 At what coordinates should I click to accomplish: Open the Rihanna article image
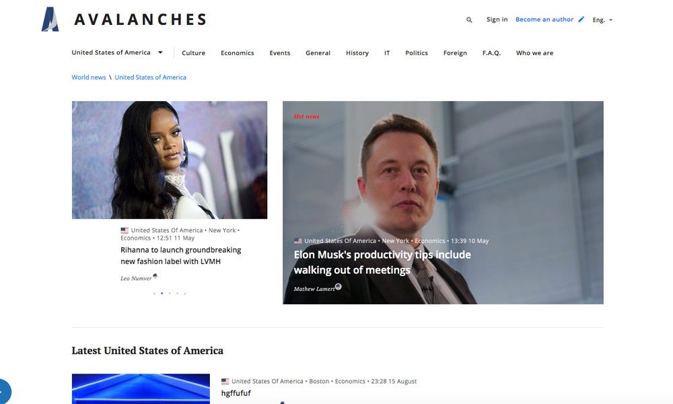tap(170, 160)
